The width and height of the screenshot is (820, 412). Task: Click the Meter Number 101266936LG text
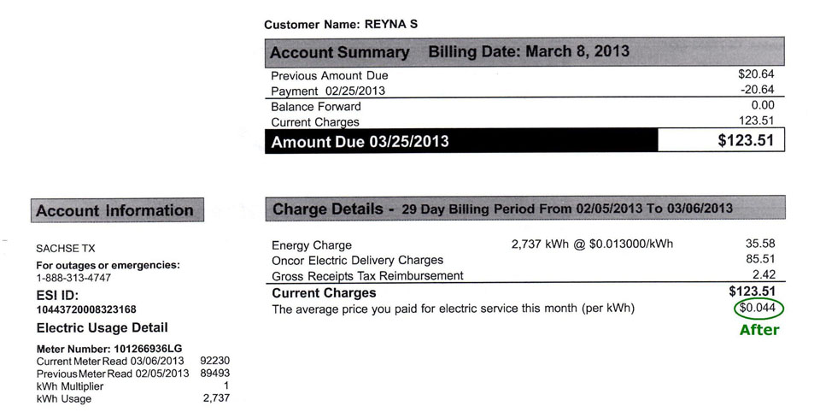[x=108, y=349]
